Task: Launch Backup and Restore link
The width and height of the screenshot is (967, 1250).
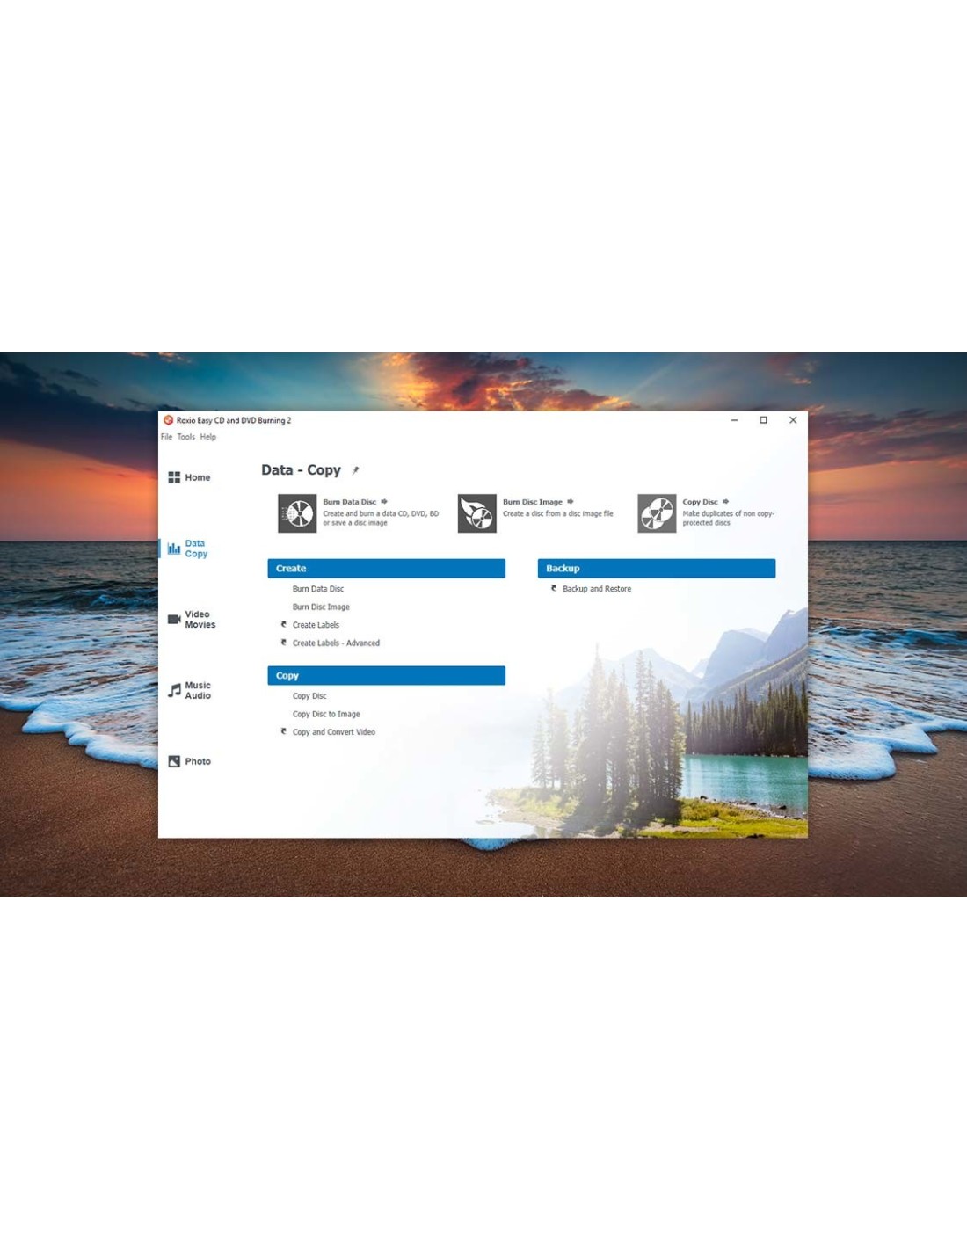Action: click(x=597, y=589)
